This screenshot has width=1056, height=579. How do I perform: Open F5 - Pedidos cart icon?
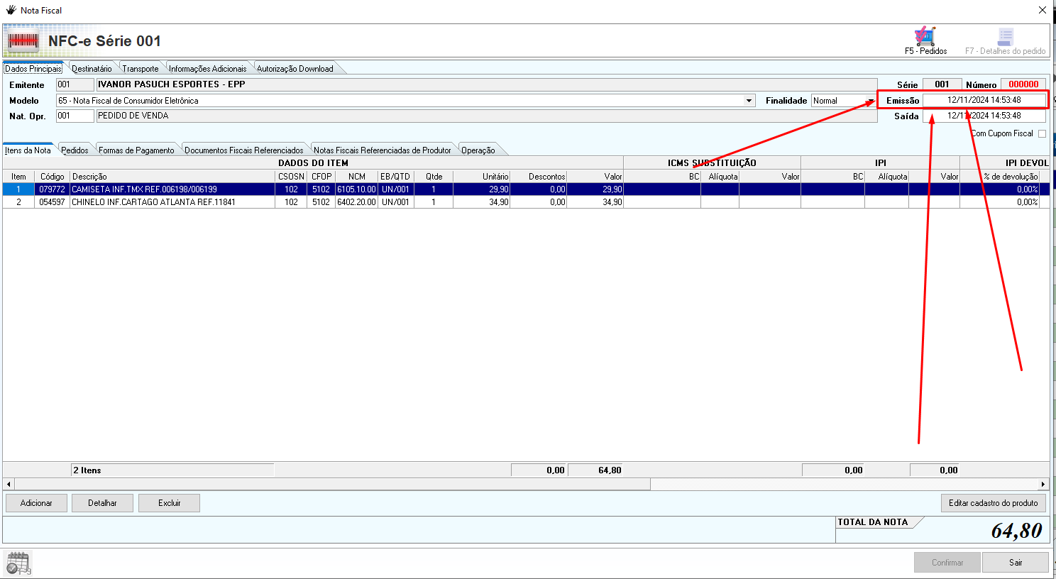pyautogui.click(x=925, y=36)
